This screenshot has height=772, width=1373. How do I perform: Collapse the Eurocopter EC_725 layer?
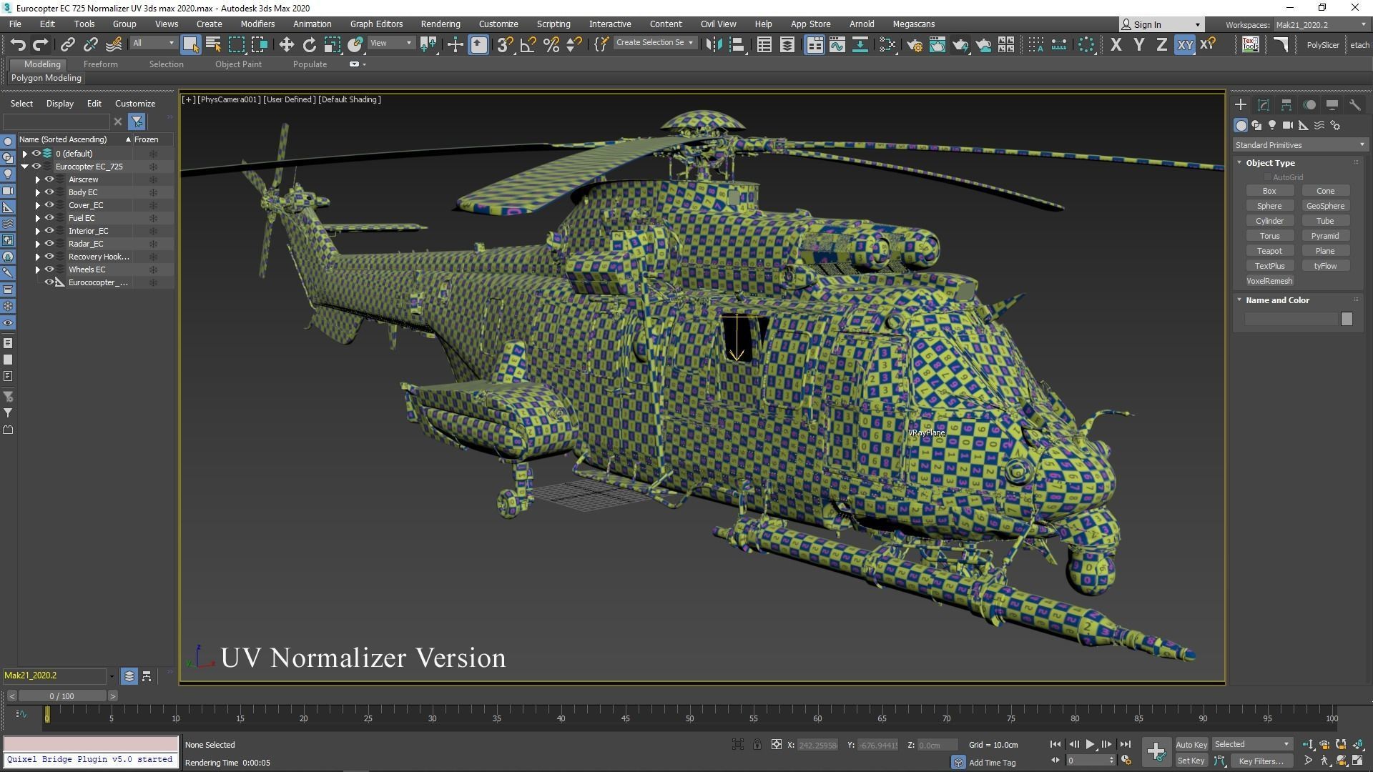[x=25, y=167]
